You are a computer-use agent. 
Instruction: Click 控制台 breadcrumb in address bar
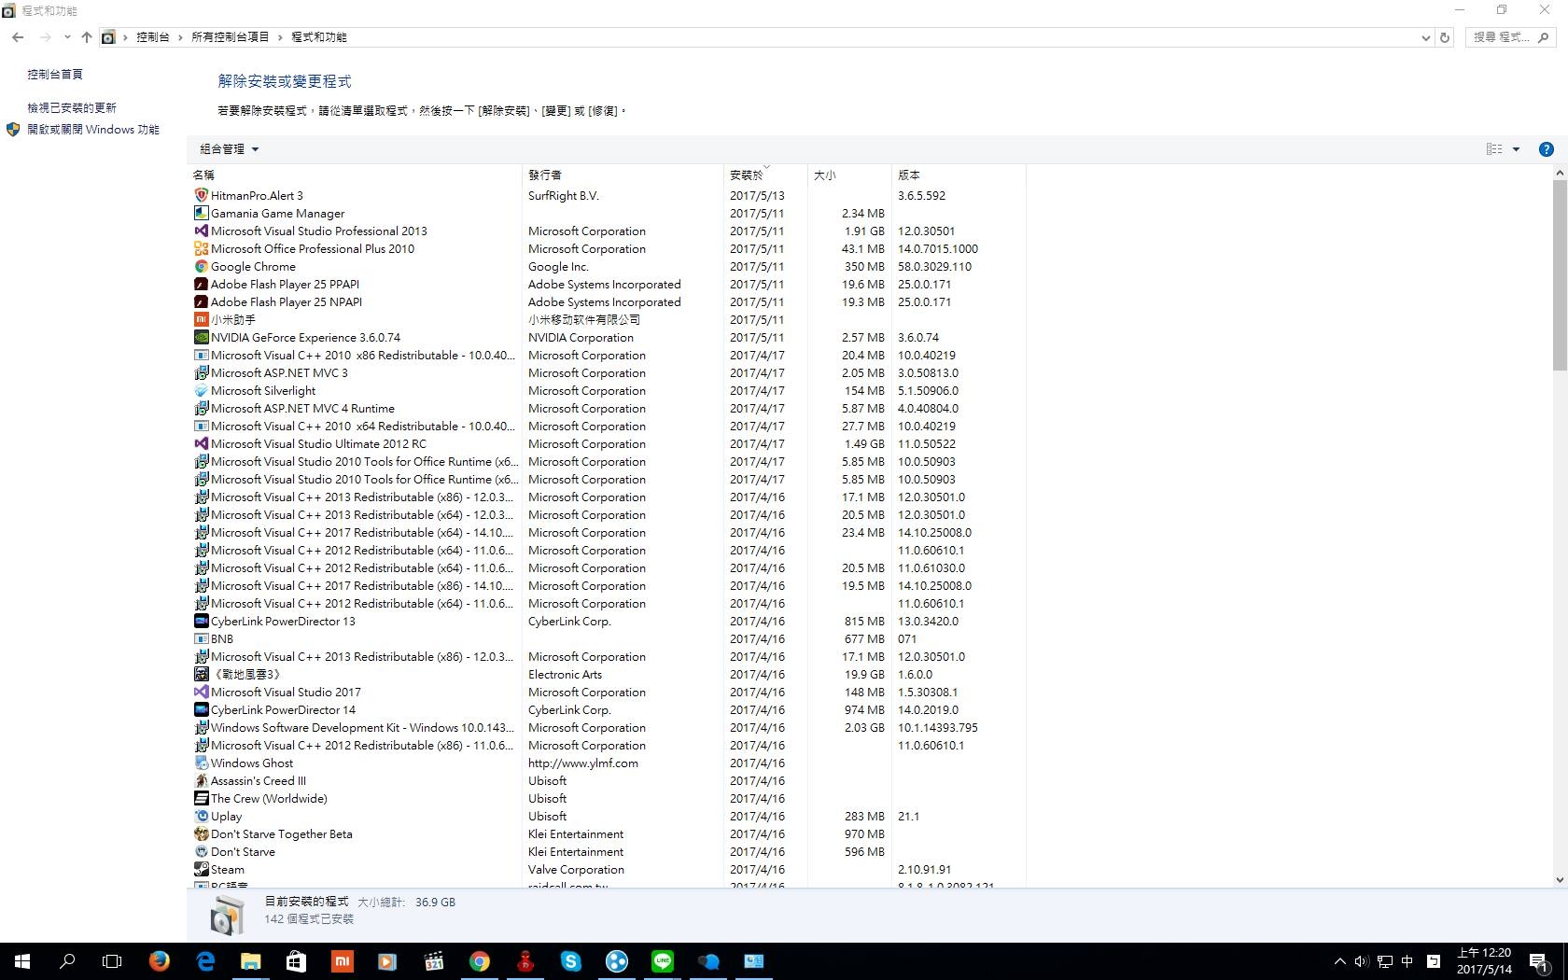pos(153,37)
